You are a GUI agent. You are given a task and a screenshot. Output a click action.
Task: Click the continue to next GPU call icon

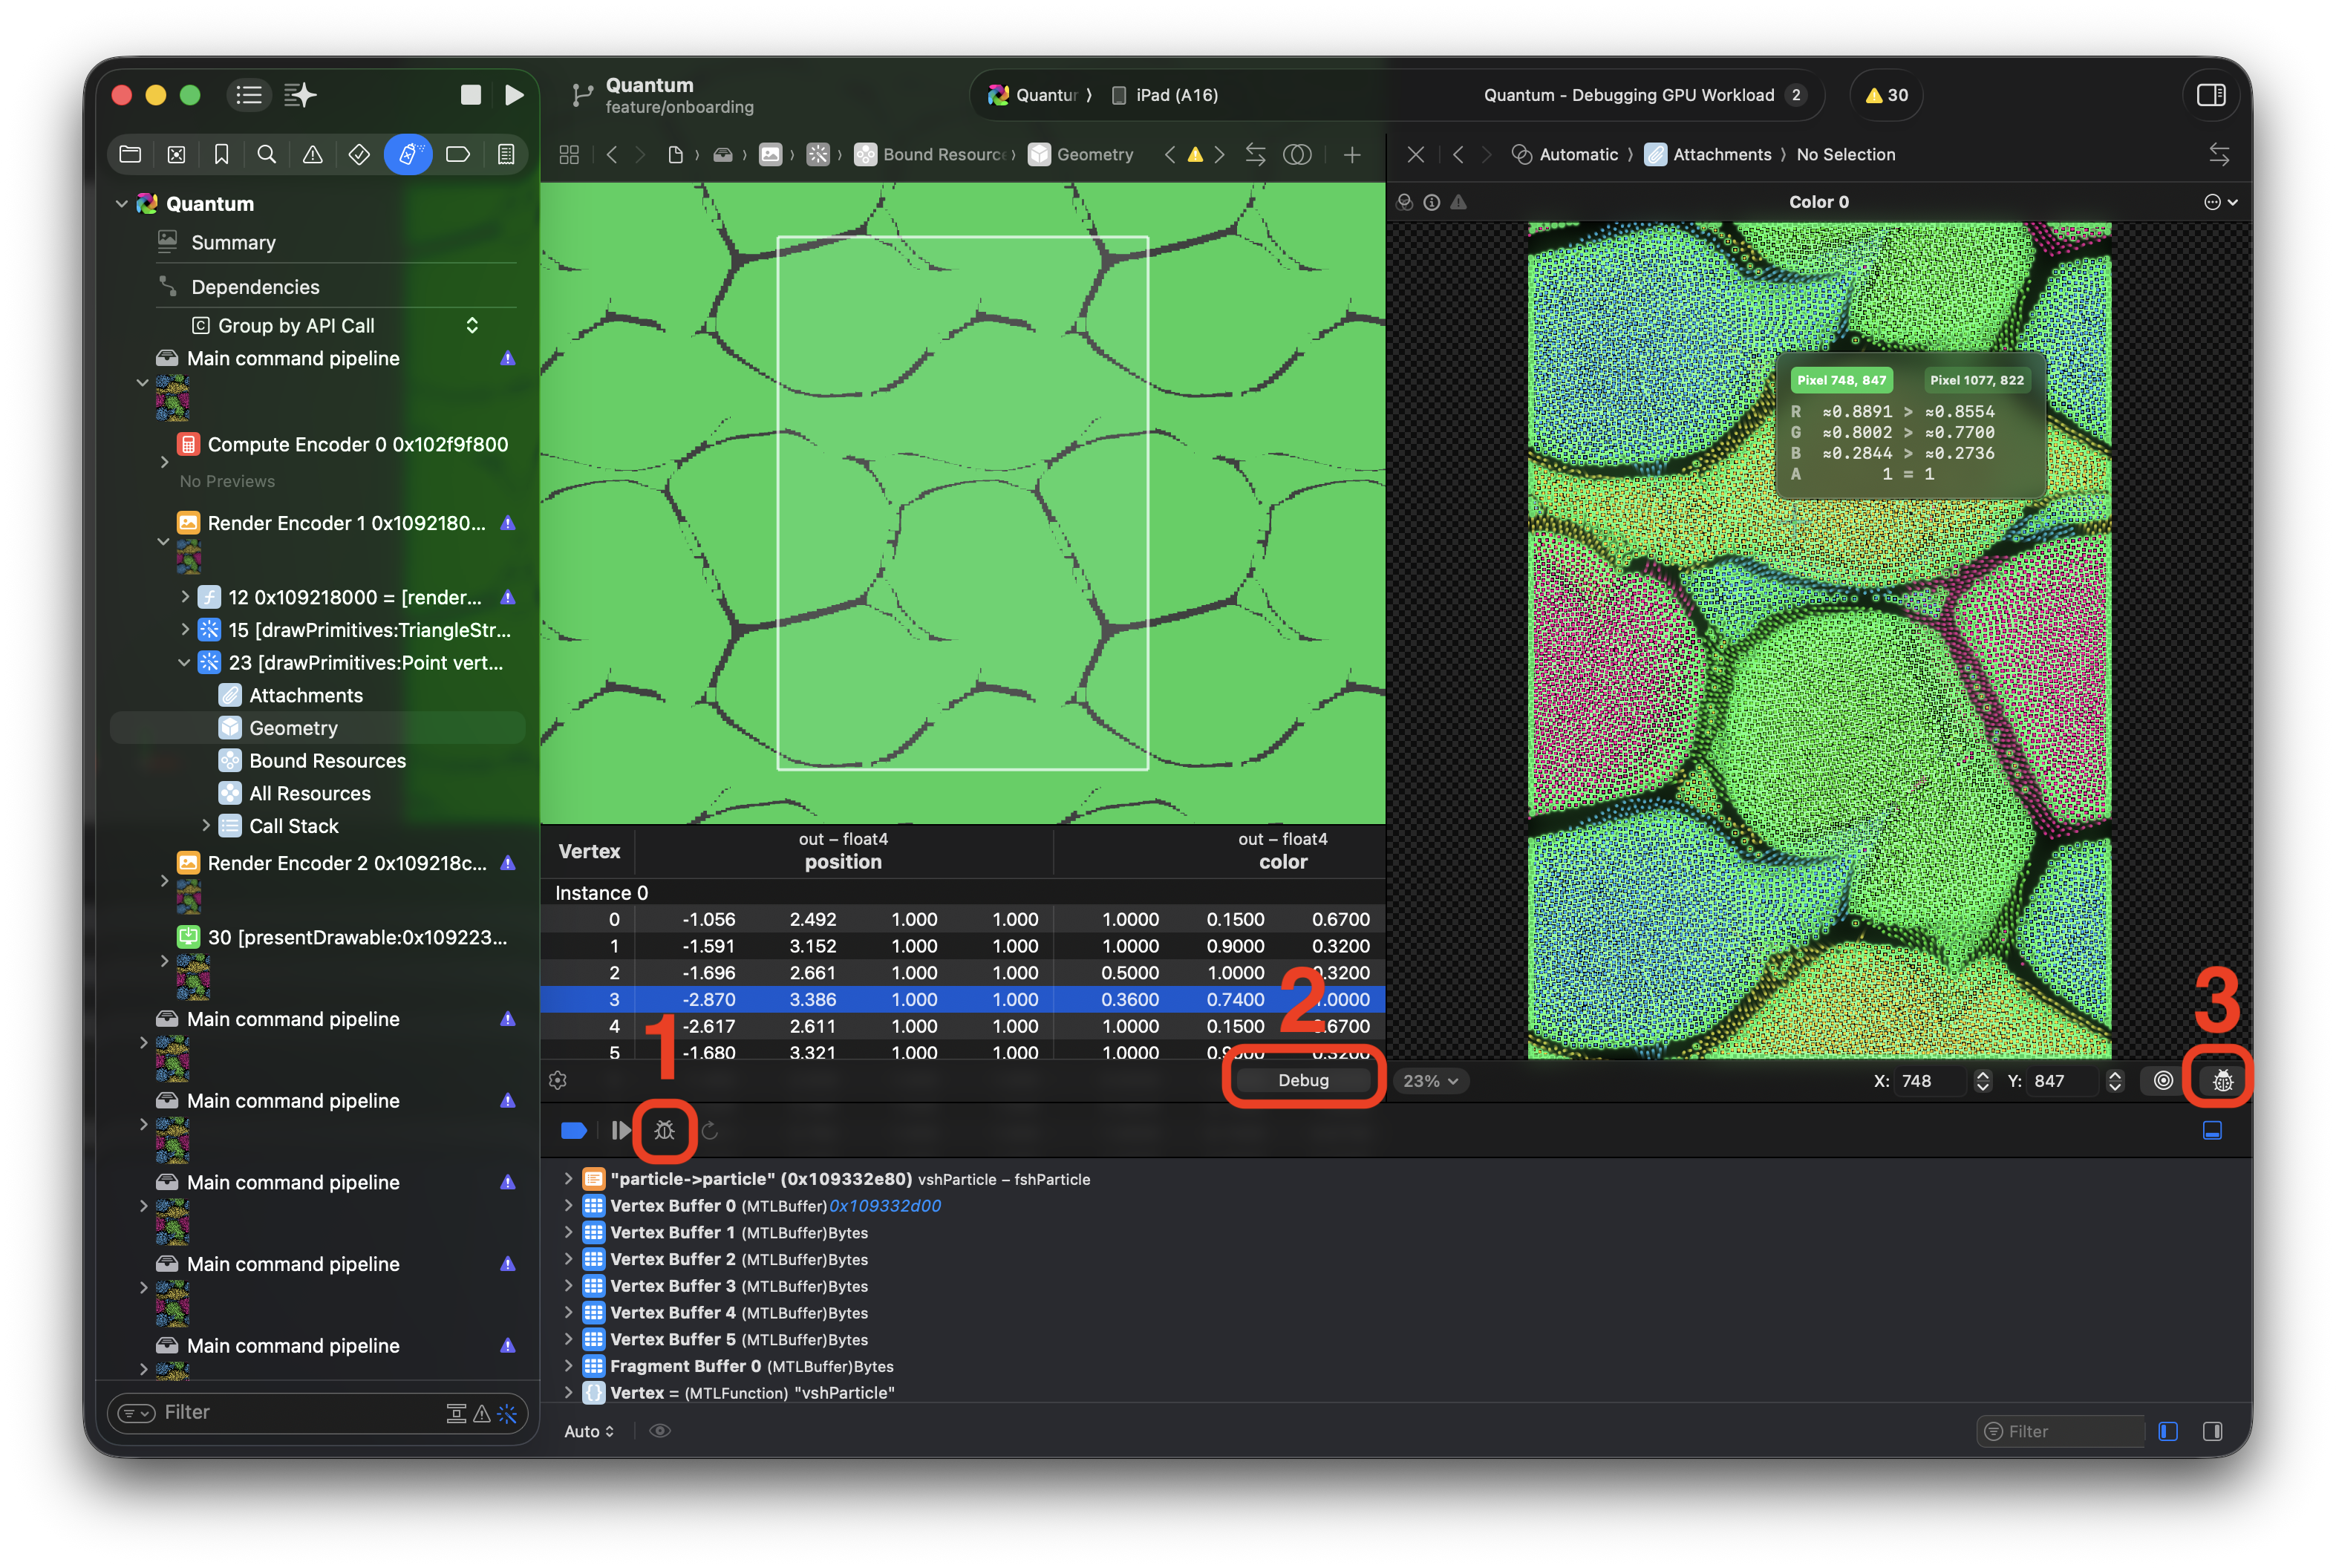point(621,1130)
